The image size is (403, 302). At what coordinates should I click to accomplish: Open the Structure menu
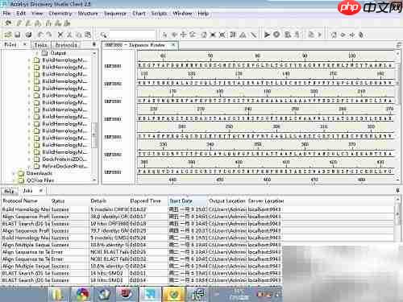[x=88, y=13]
